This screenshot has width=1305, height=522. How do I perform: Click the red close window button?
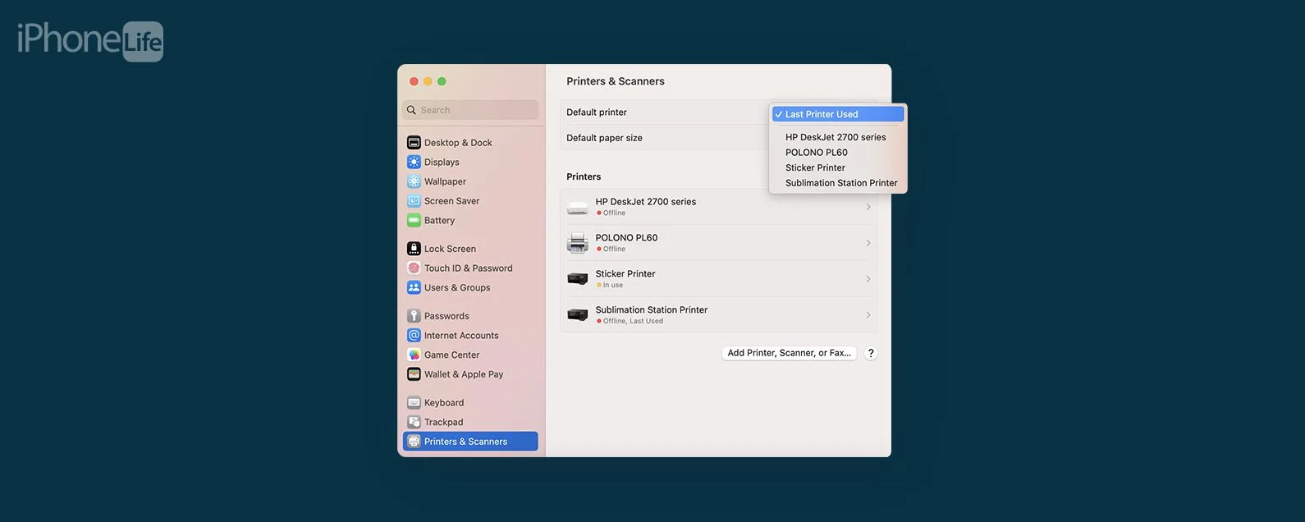tap(414, 81)
